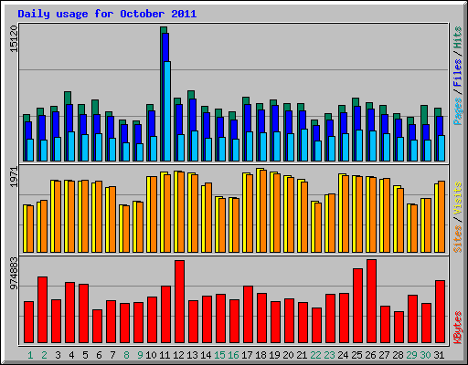
Task: Click day 19 on the x-axis
Action: (x=274, y=355)
